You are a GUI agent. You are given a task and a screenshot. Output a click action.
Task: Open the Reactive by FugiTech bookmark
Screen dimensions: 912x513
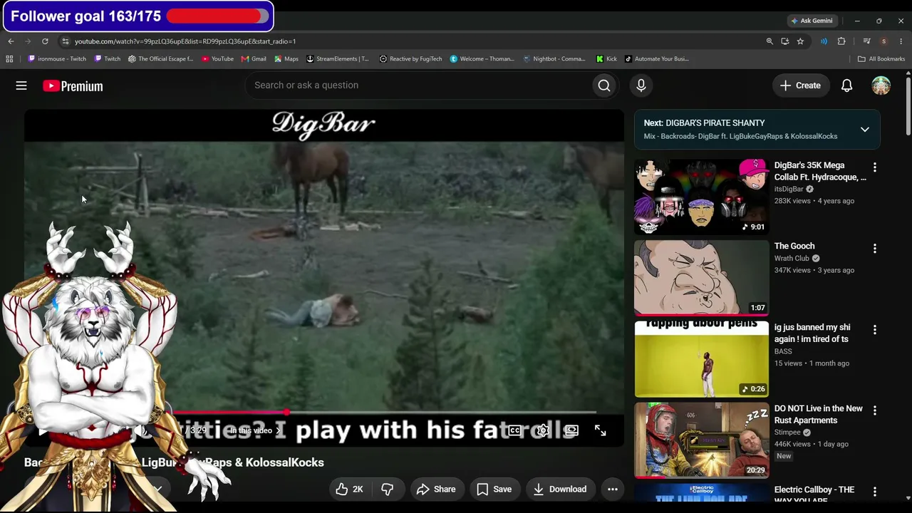[x=410, y=59]
